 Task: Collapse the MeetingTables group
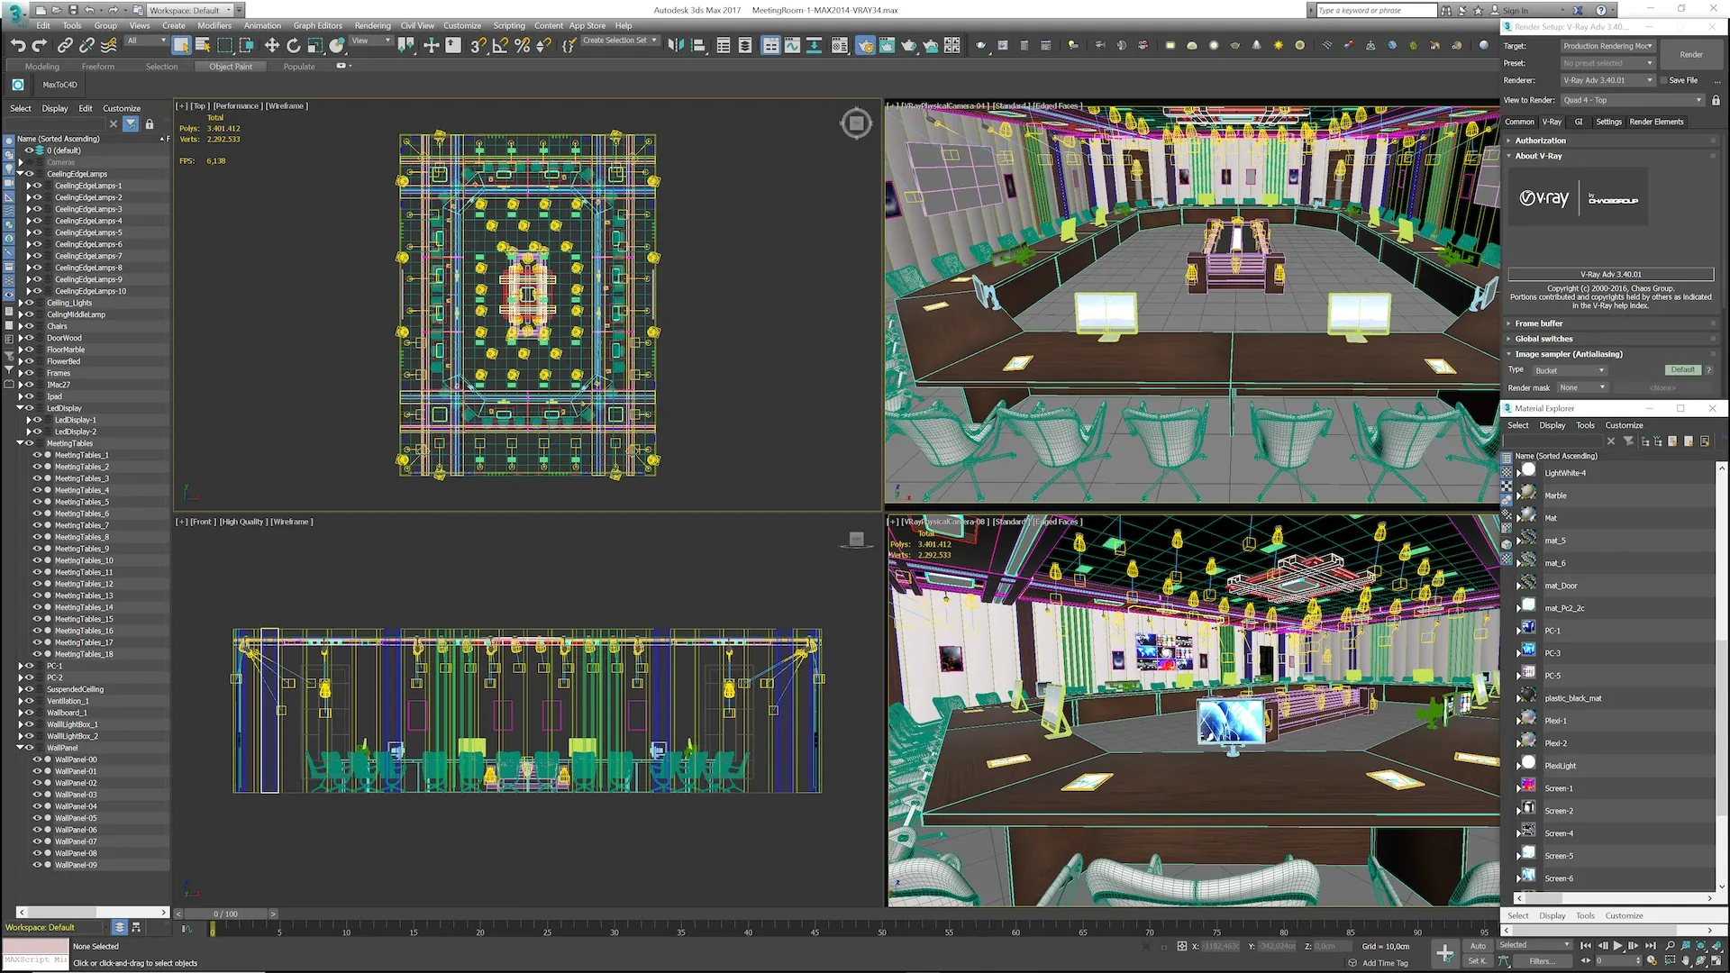coord(20,443)
